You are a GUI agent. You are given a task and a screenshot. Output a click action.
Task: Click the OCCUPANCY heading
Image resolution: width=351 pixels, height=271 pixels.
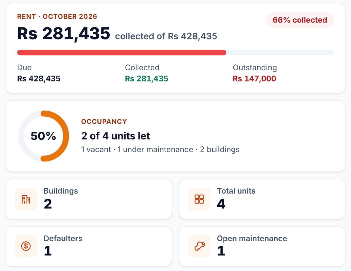coord(104,122)
